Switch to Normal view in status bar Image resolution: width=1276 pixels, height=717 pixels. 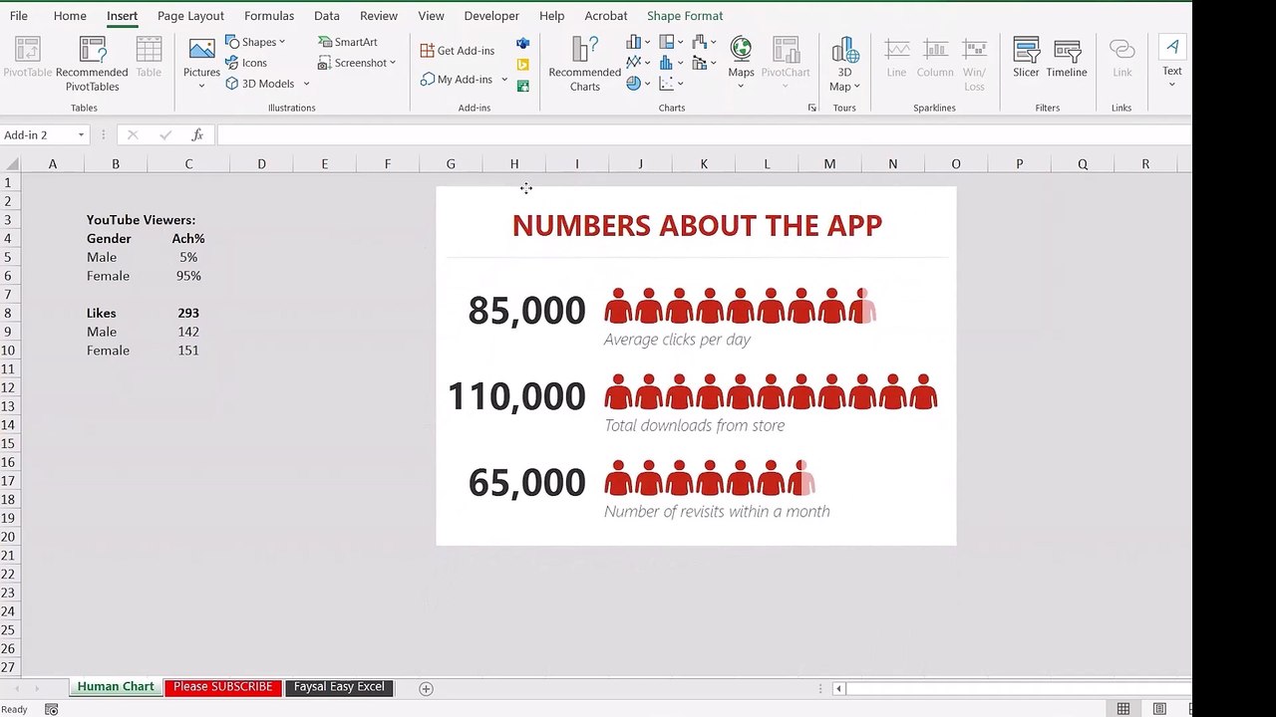coord(1123,709)
